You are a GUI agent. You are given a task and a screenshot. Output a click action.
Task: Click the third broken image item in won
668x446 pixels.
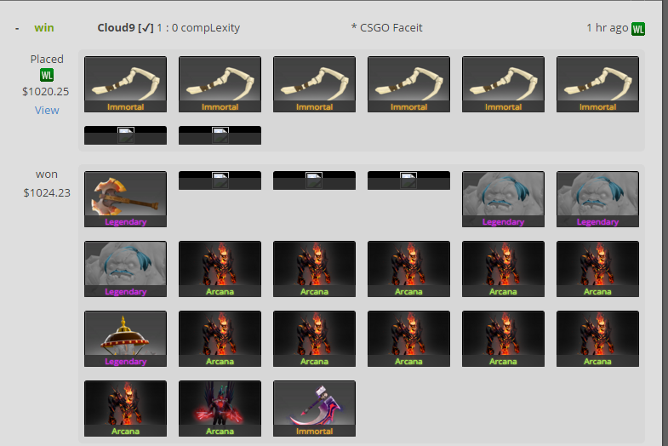pyautogui.click(x=409, y=180)
